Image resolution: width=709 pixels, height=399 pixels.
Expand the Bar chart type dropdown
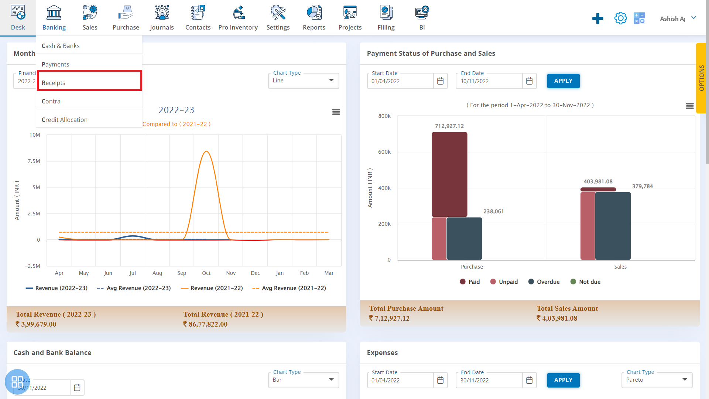pyautogui.click(x=304, y=380)
